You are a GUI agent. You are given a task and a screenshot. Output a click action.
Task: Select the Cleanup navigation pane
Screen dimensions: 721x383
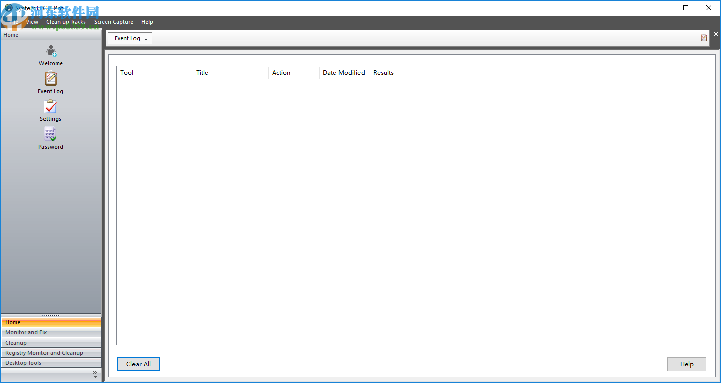(51, 343)
